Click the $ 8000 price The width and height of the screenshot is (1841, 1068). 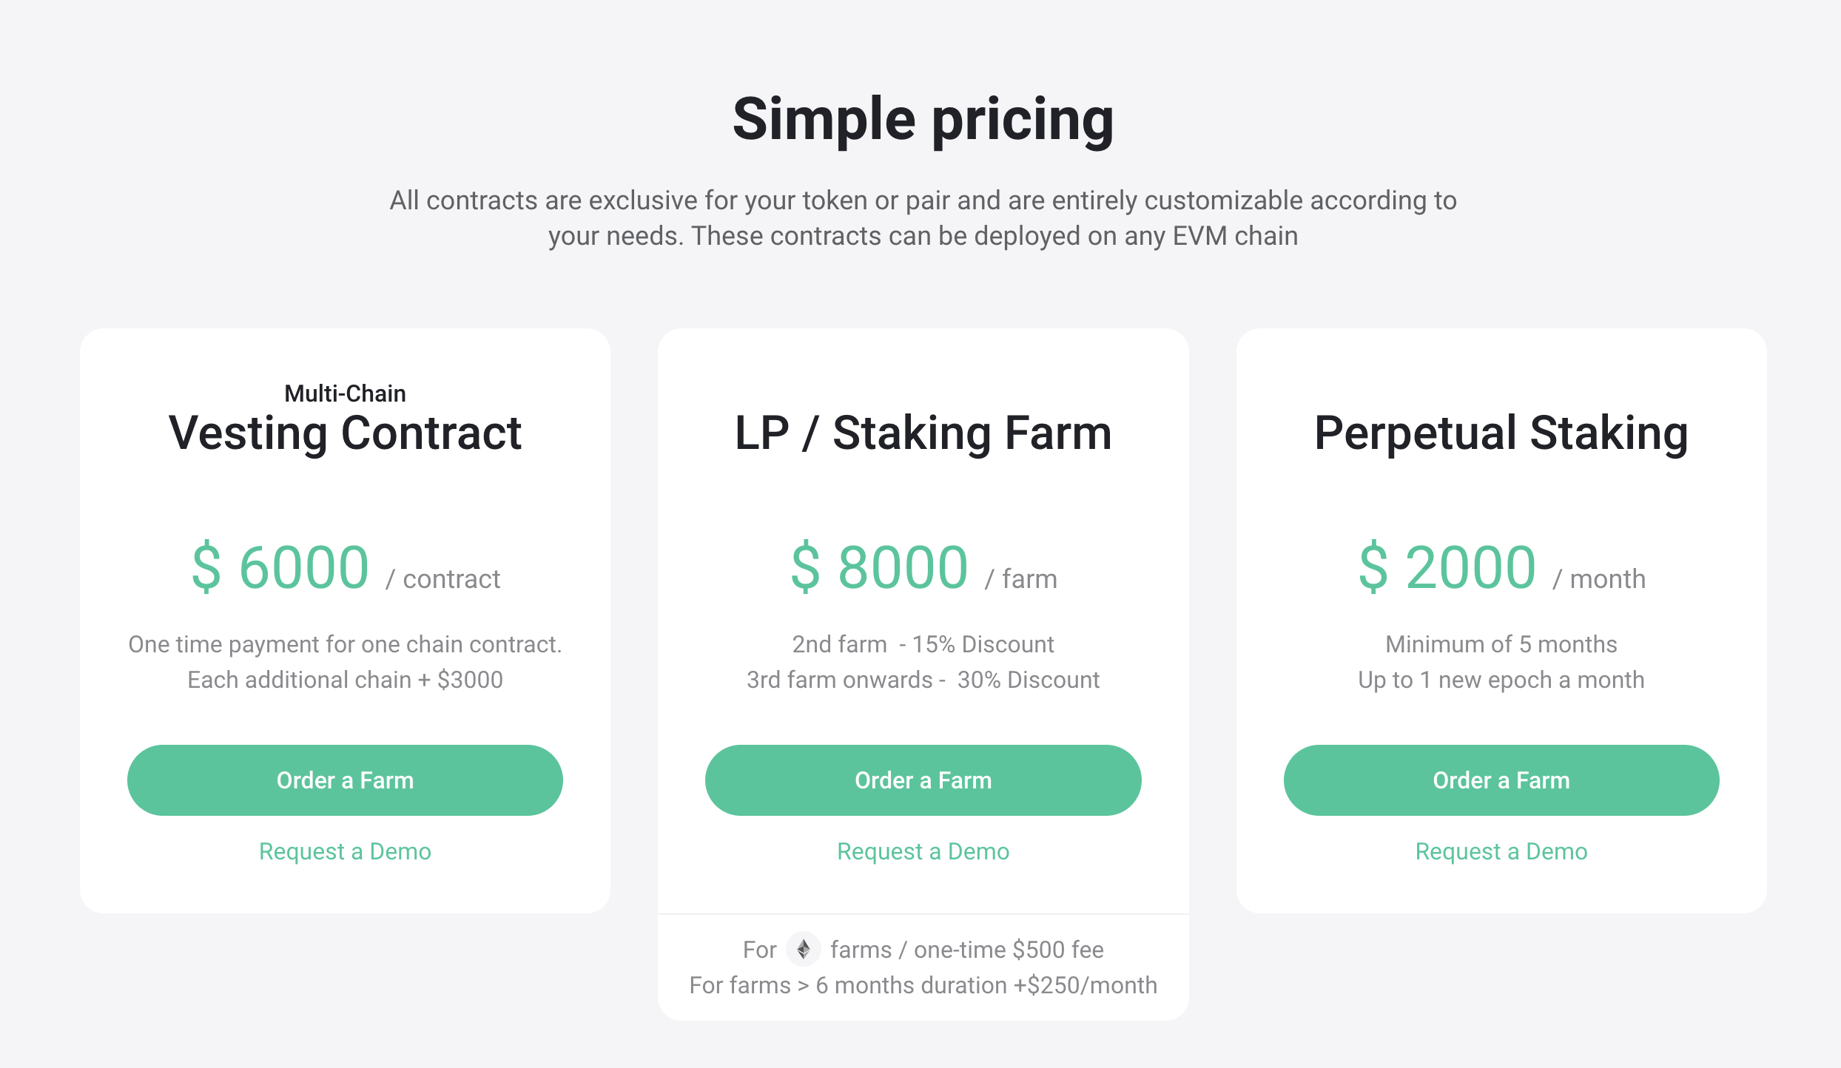click(879, 567)
